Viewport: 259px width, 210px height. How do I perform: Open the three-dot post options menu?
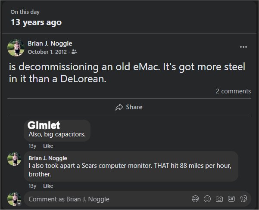(x=243, y=47)
